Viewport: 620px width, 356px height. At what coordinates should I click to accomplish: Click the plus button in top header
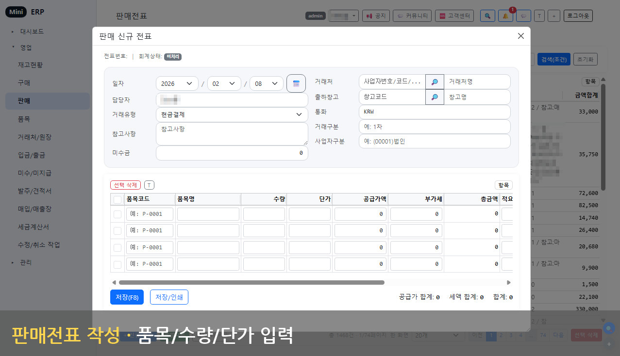coord(553,16)
